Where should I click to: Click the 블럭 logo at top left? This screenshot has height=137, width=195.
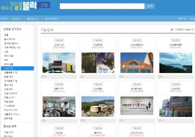(30, 6)
